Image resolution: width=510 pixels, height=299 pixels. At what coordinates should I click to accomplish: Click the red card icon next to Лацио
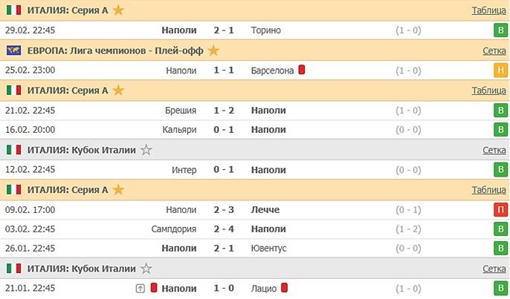[285, 289]
